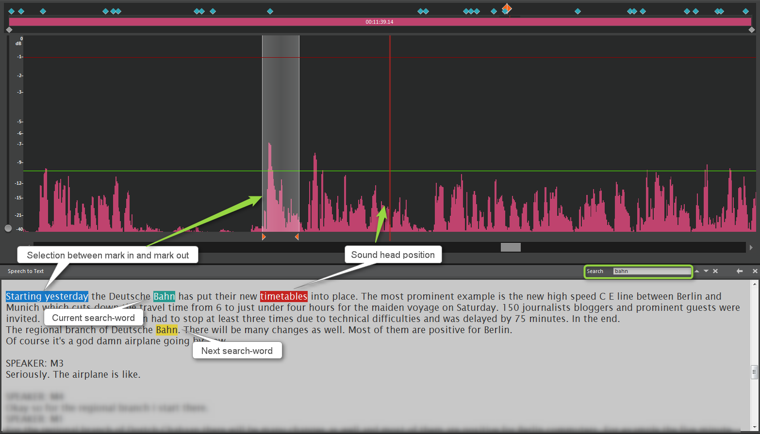Click the gray level slider knob near -40
Viewport: 760px width, 434px height.
coord(8,228)
